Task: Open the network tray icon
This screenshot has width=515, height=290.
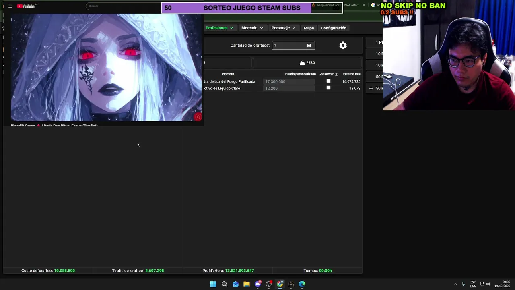Action: point(482,284)
